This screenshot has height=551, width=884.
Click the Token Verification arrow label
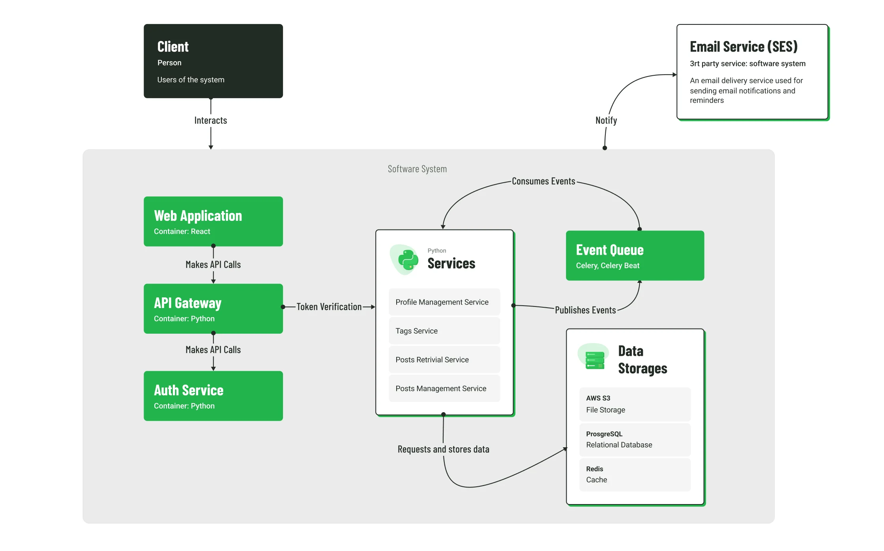click(329, 307)
